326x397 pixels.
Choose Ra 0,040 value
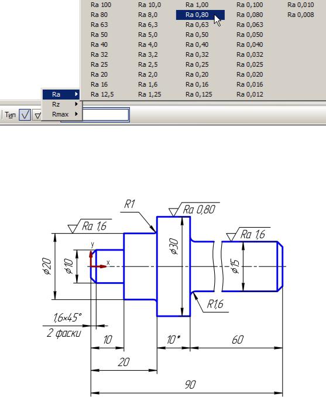[250, 45]
